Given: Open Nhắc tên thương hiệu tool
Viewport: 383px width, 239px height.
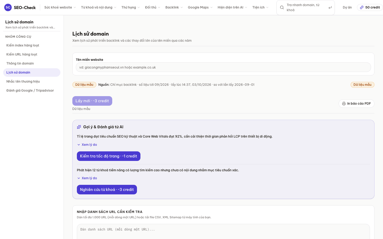Looking at the screenshot, I should tap(32, 82).
